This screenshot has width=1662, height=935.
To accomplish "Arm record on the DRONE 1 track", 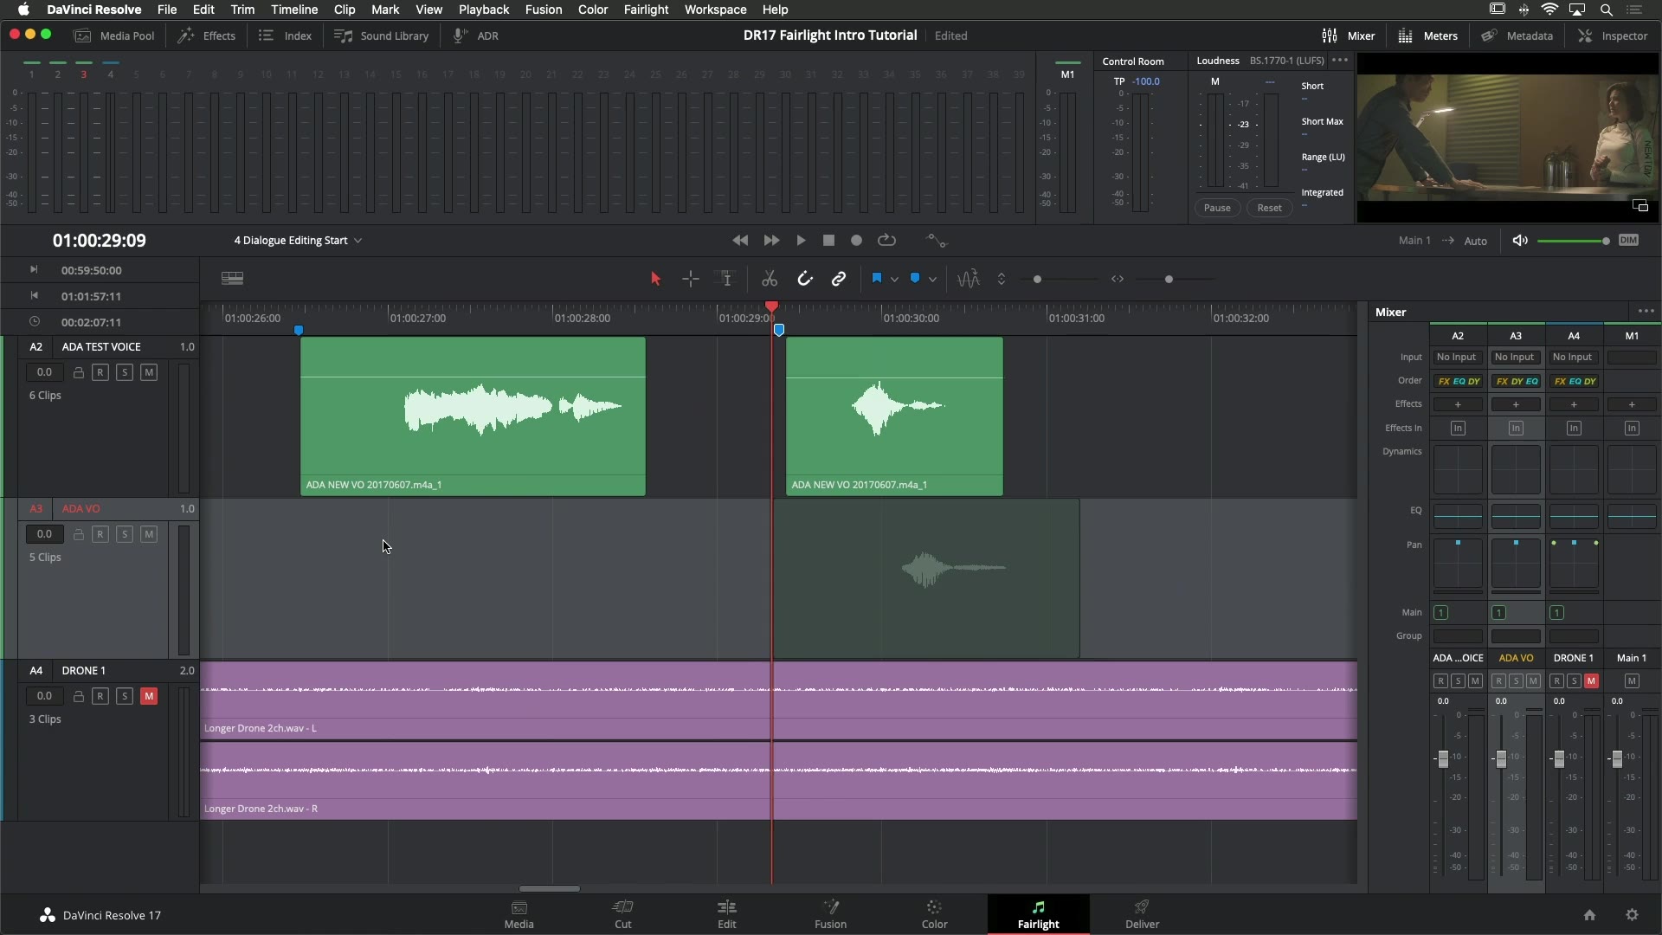I will pos(100,696).
